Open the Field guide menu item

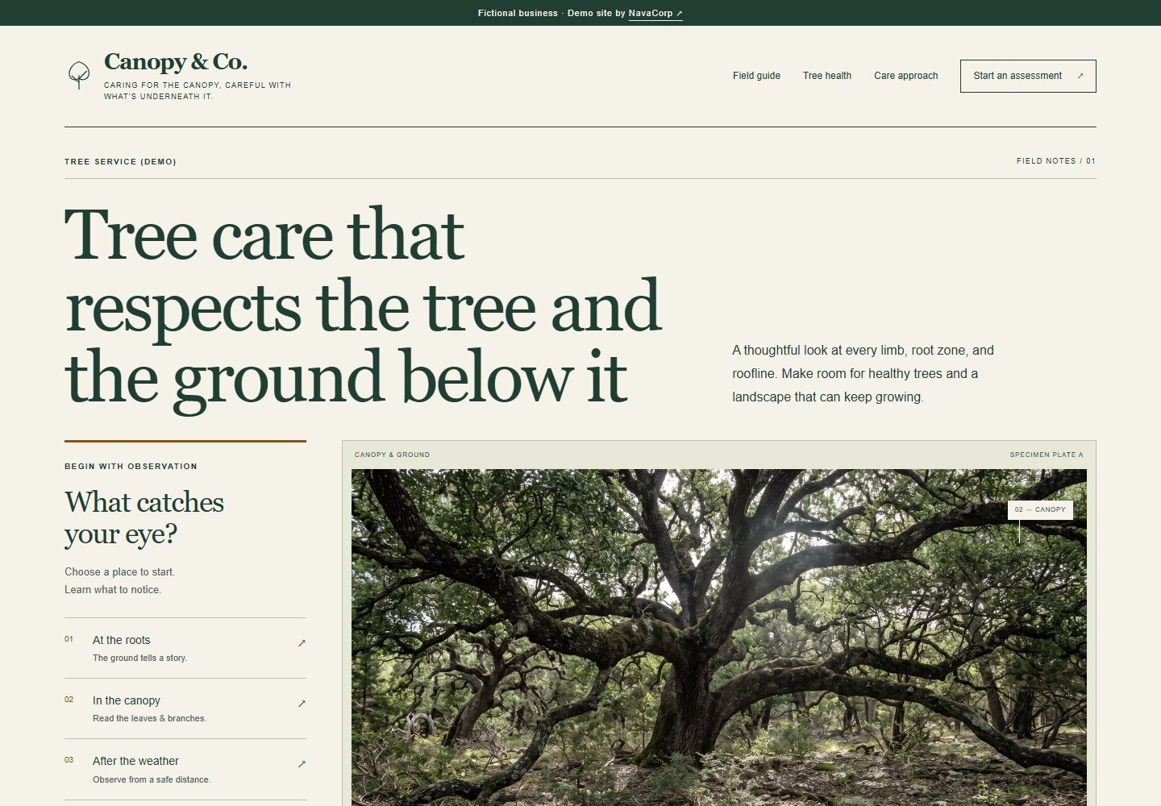(756, 76)
